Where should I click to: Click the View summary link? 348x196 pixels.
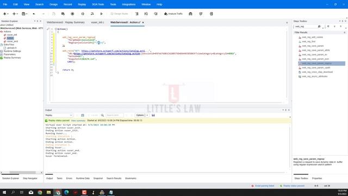(x=78, y=121)
